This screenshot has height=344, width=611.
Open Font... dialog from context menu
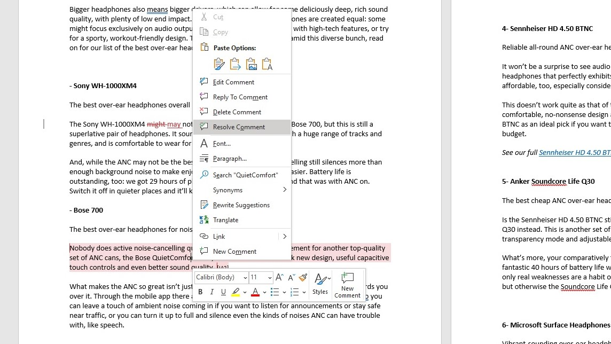click(242, 143)
